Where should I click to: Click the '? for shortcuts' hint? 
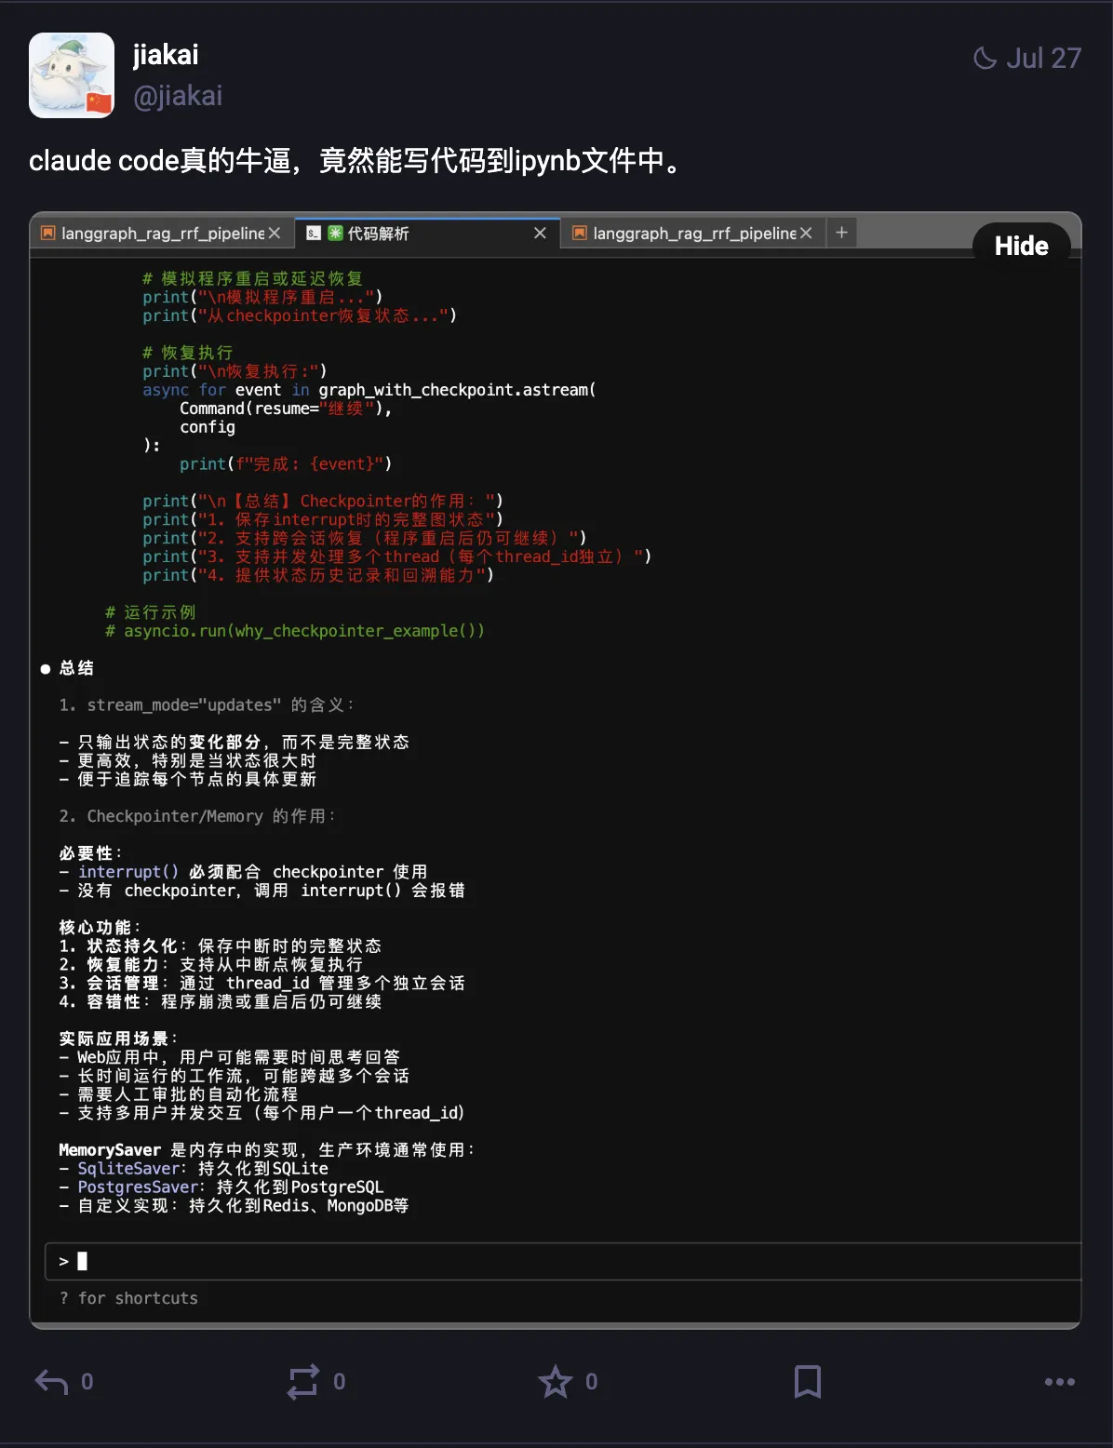[x=128, y=1298]
